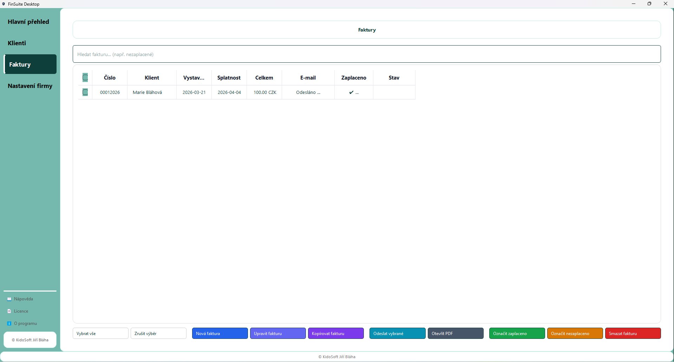Click Odeslat vybrané button

tap(397, 333)
